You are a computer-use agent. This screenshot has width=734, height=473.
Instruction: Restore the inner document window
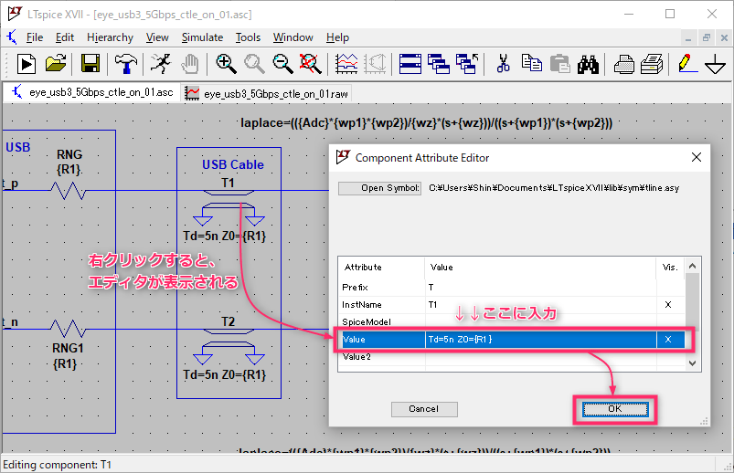pos(707,38)
